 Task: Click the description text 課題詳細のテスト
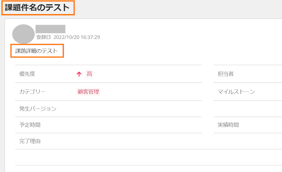37,51
